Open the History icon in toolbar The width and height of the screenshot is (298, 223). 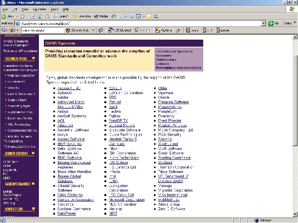pyautogui.click(x=113, y=16)
